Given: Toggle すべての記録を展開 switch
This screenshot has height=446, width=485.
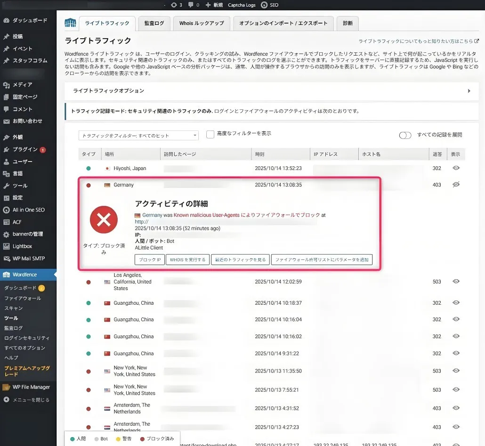Looking at the screenshot, I should click(x=405, y=135).
